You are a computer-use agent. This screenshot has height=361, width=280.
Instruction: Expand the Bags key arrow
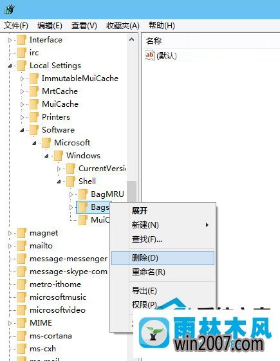click(x=71, y=207)
